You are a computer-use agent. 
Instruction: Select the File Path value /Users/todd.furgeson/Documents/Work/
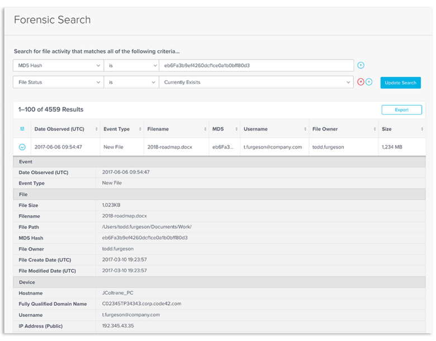click(x=147, y=227)
